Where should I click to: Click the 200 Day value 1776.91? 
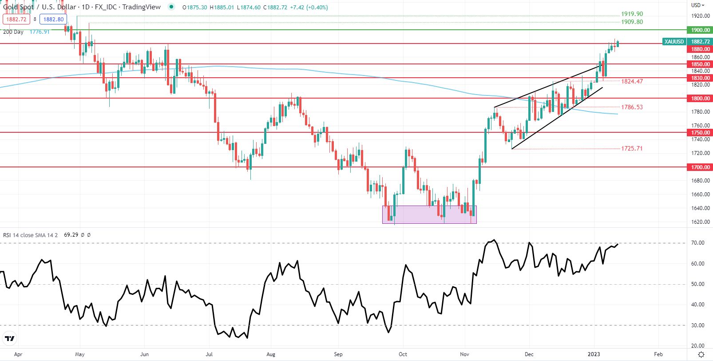tap(40, 32)
